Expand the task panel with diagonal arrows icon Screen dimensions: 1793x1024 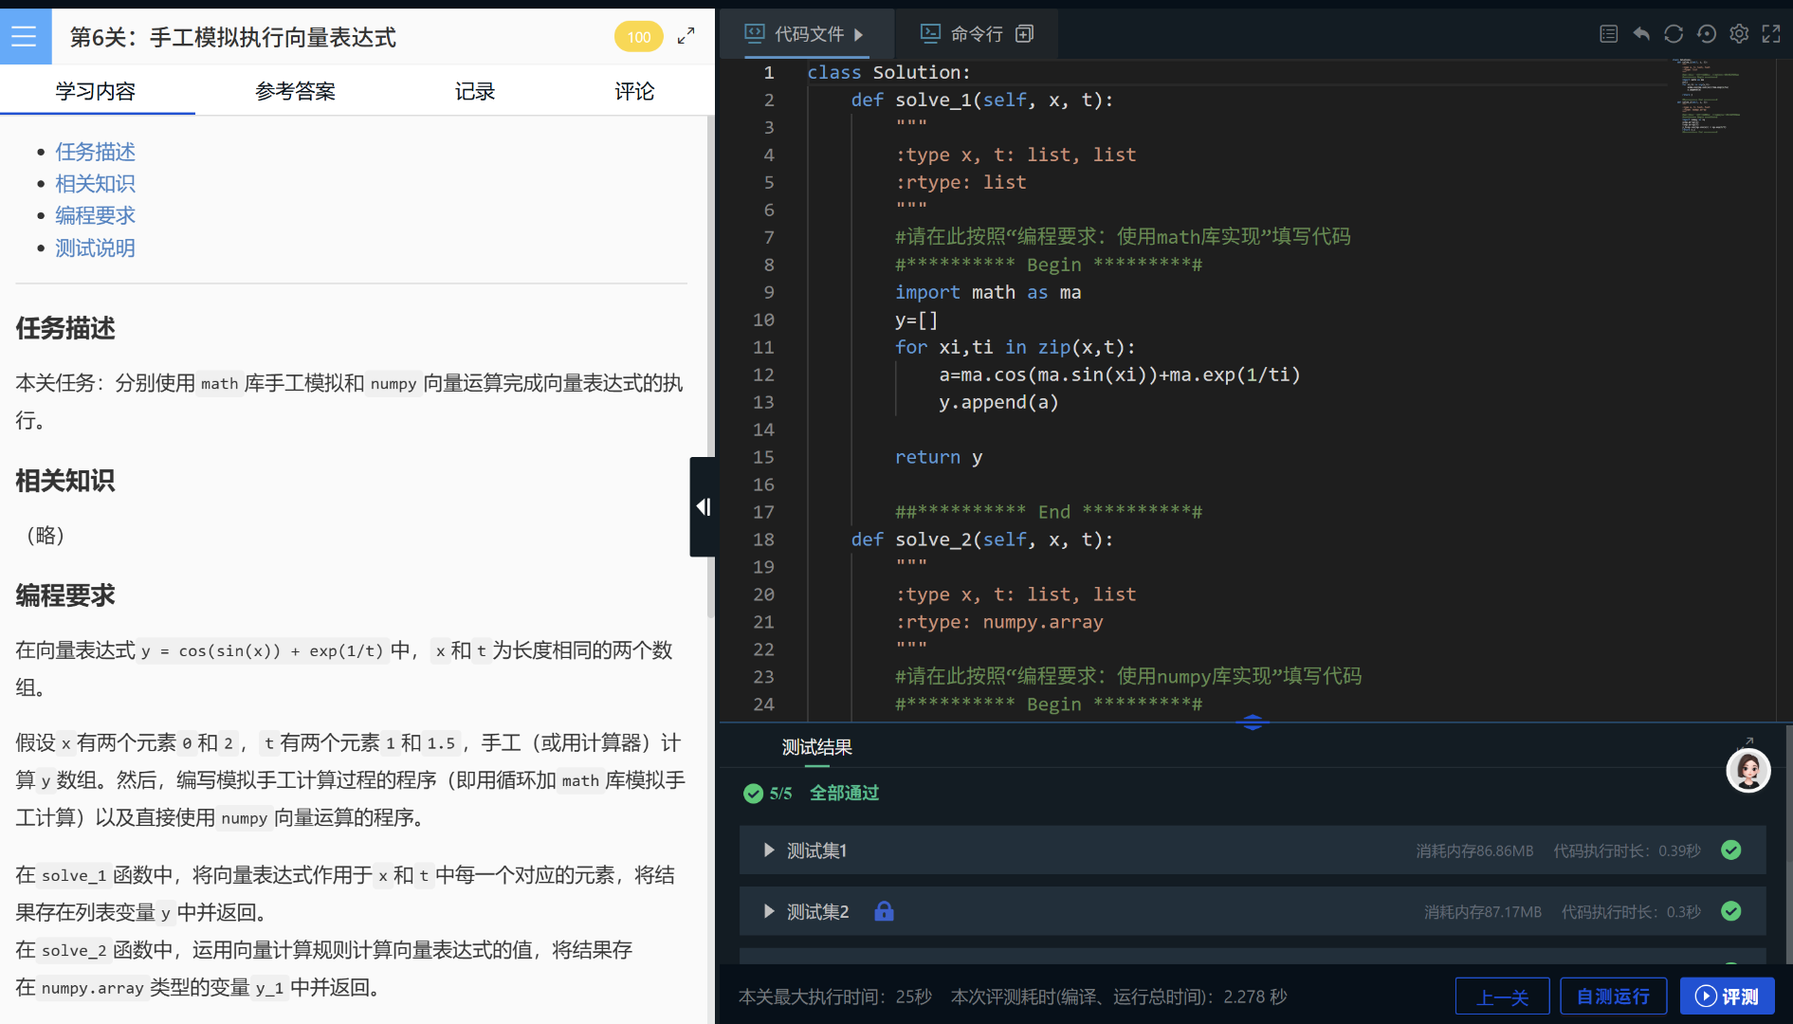686,36
